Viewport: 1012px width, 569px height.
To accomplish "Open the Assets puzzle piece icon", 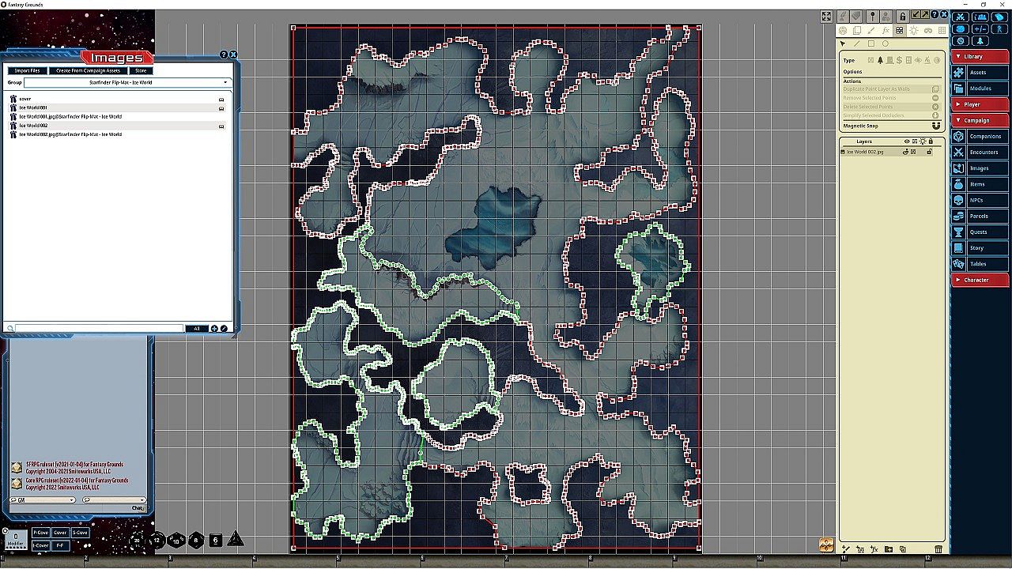I will click(959, 73).
